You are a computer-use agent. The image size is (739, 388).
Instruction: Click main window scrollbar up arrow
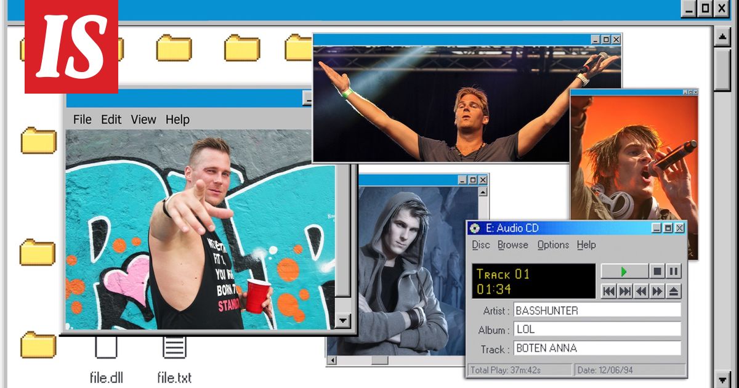click(722, 36)
